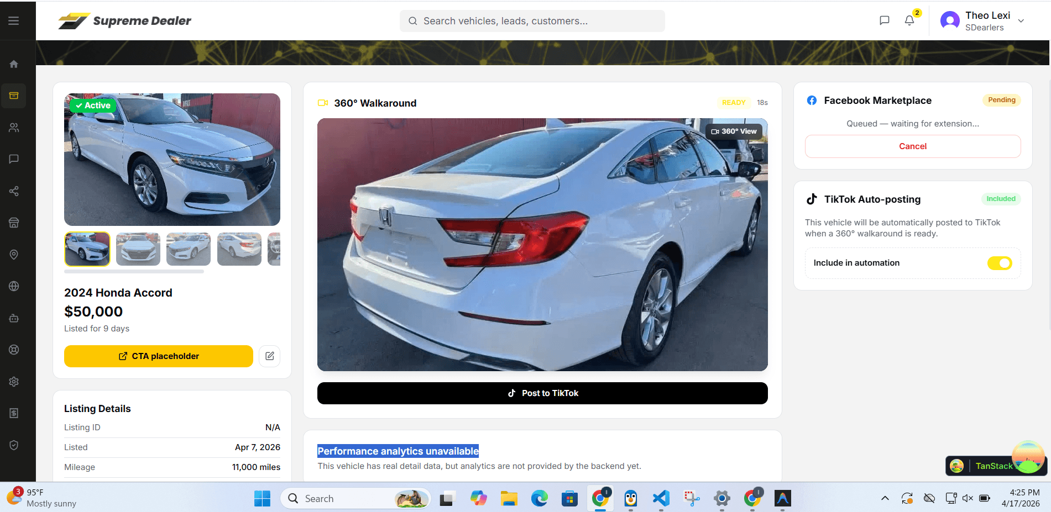Click the Apr 7, 2026 listed date

[x=258, y=447]
